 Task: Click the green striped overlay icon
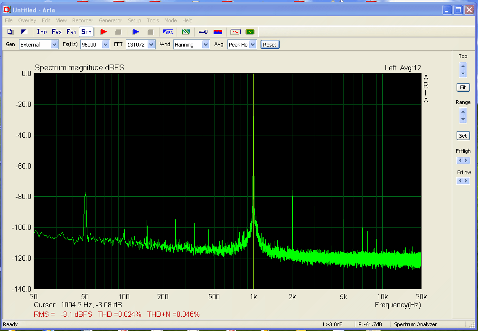tap(186, 32)
